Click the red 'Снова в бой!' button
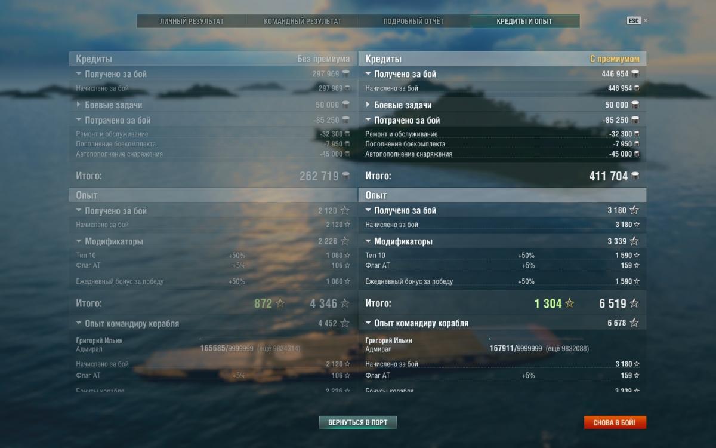This screenshot has height=448, width=716. [x=615, y=422]
